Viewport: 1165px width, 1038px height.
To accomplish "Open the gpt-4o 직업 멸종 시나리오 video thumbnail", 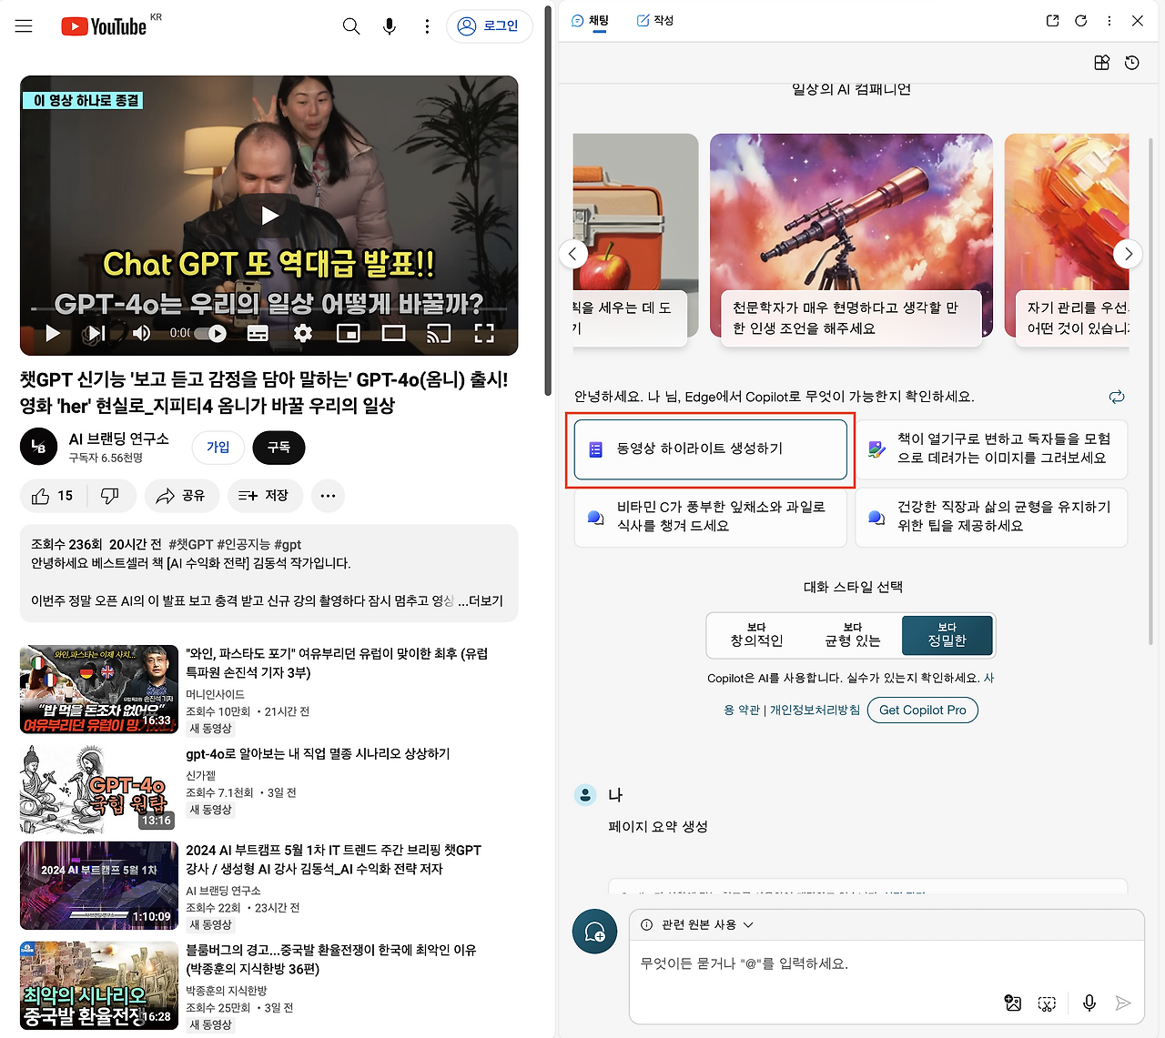I will pos(99,790).
